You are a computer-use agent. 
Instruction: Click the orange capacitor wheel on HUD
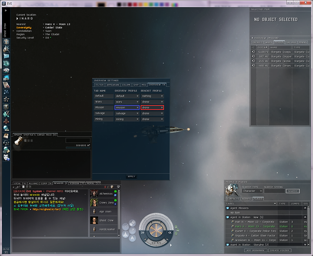coord(156,230)
